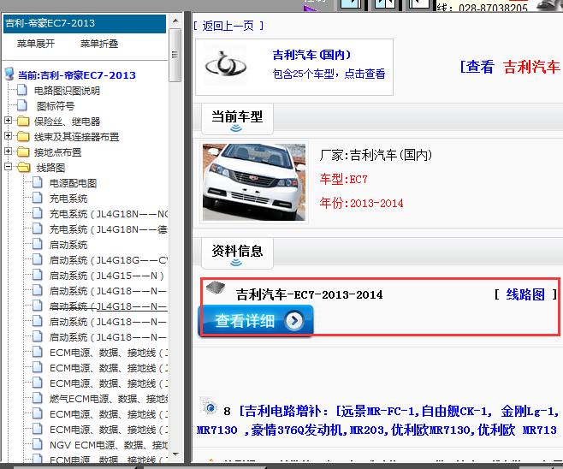The image size is (563, 469).
Task: Click the open folder icon of 线路图
Action: point(24,168)
